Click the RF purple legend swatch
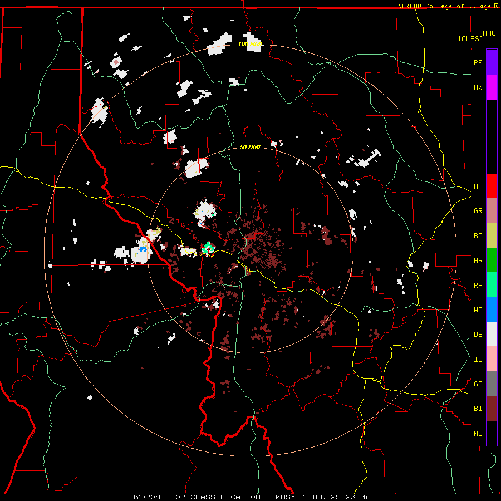This screenshot has height=501, width=501. [x=492, y=62]
